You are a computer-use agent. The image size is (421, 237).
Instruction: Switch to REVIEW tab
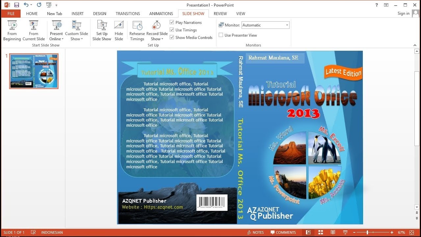220,13
